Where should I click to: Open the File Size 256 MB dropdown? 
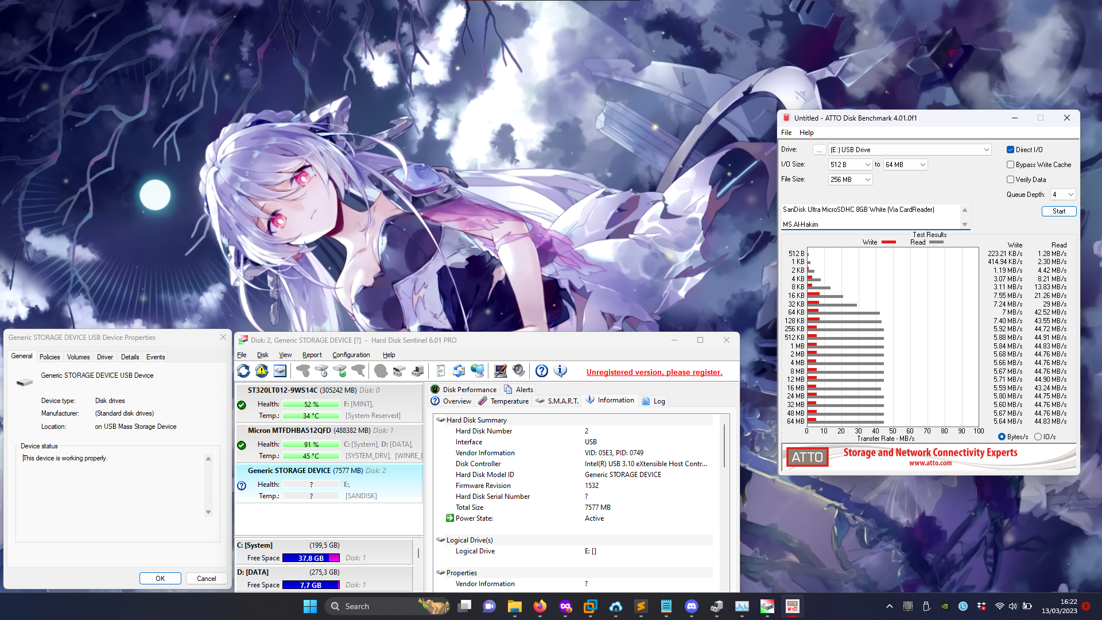click(851, 180)
